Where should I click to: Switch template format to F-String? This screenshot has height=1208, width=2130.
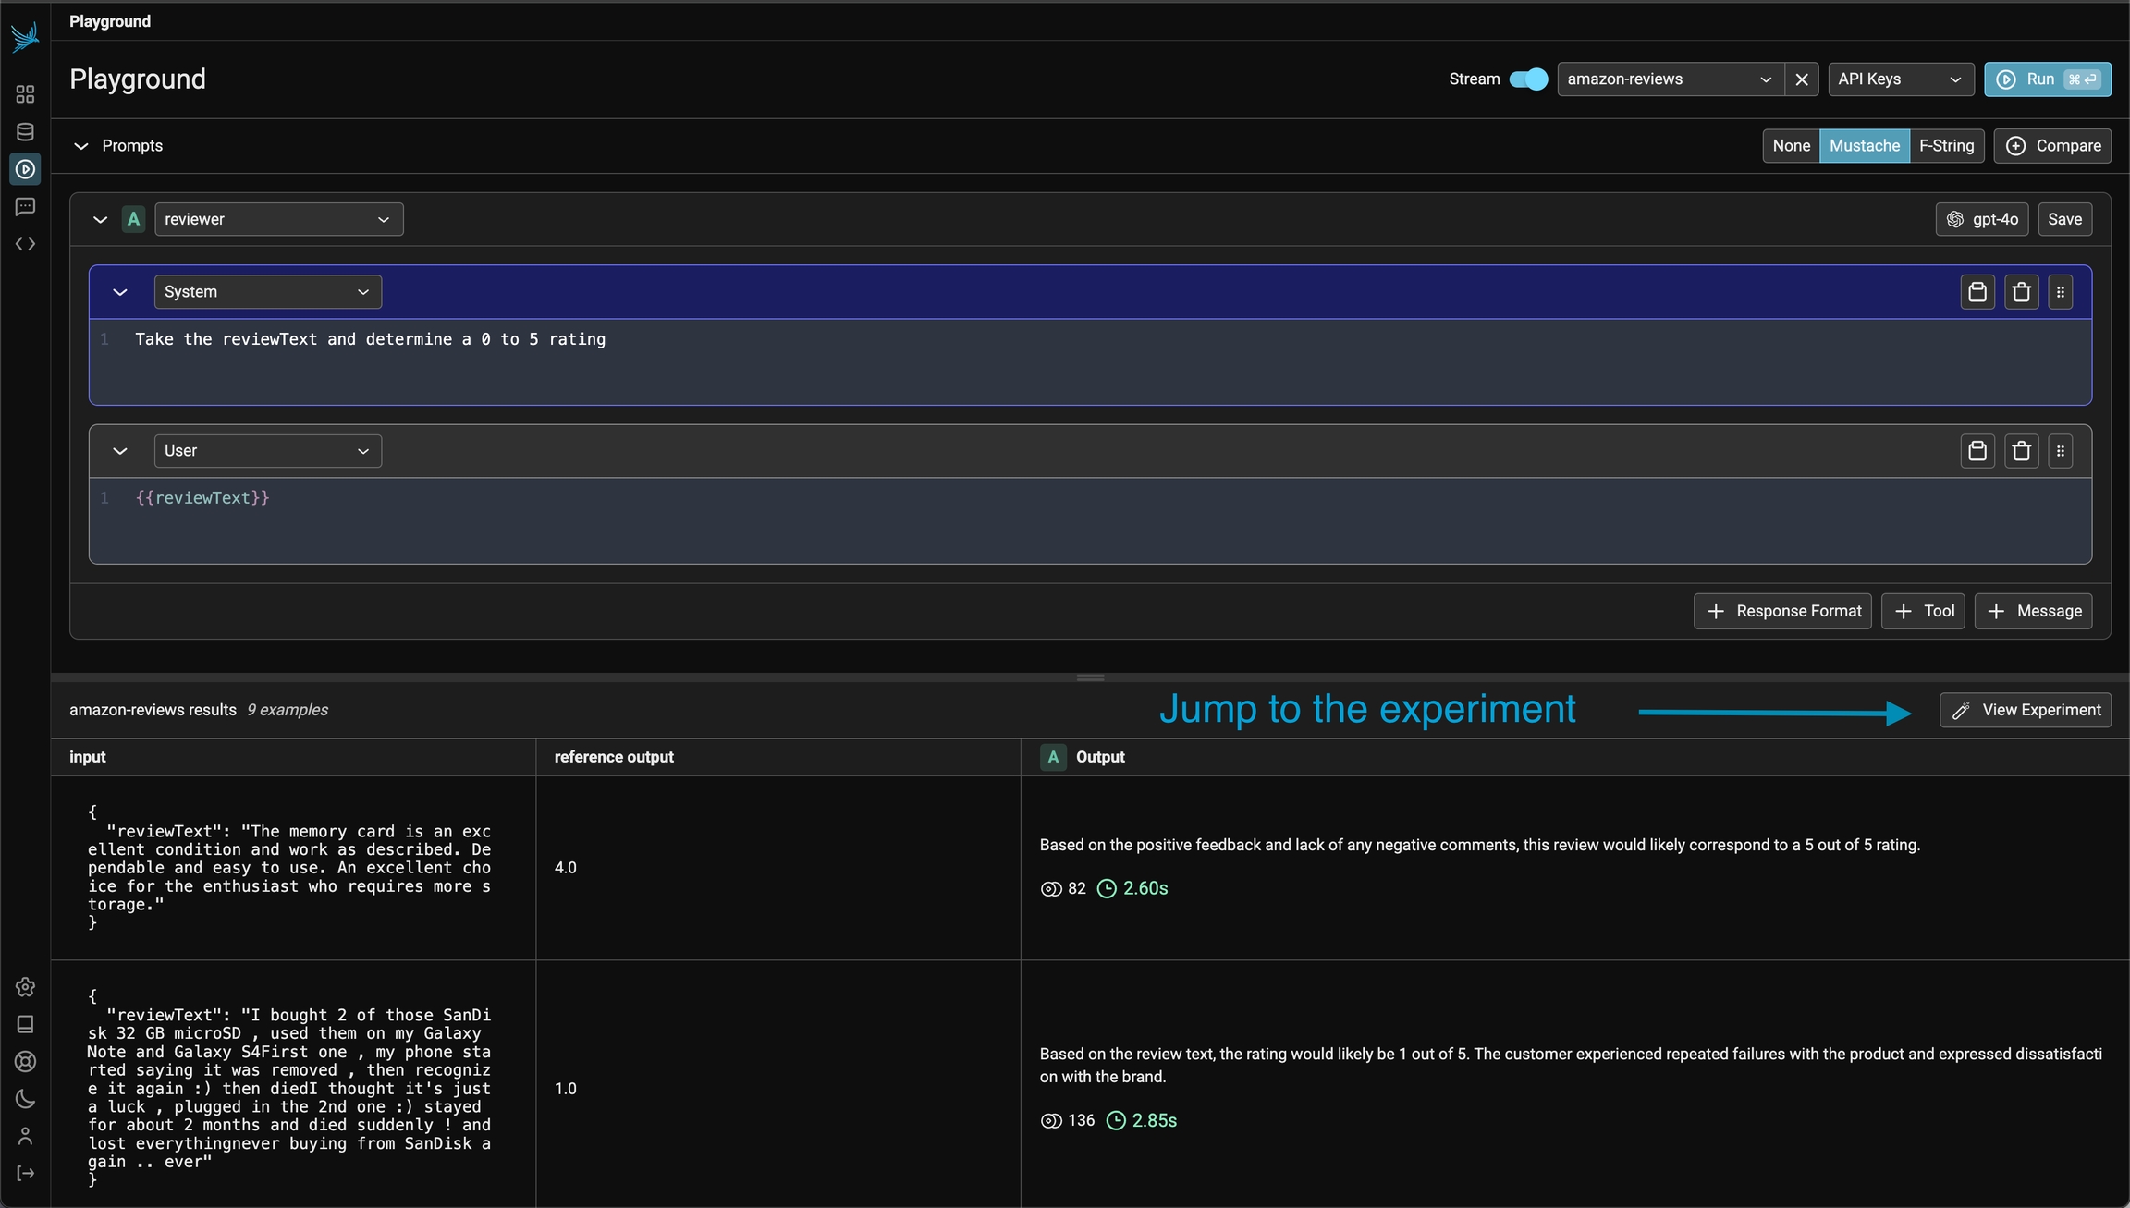(1946, 146)
